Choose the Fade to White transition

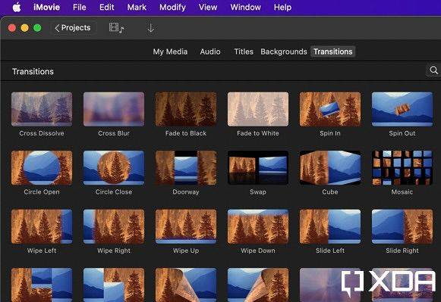click(258, 109)
